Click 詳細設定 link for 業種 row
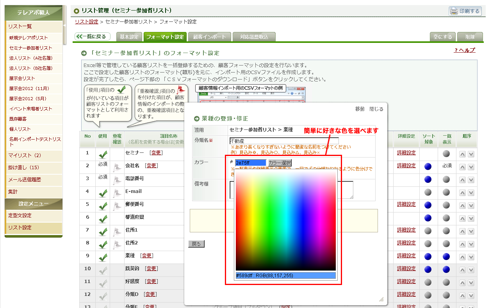Image resolution: width=490 pixels, height=308 pixels. tap(406, 256)
